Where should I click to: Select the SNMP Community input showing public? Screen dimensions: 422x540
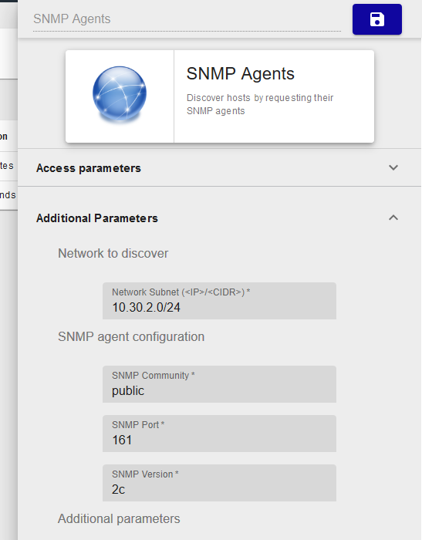[x=219, y=384]
